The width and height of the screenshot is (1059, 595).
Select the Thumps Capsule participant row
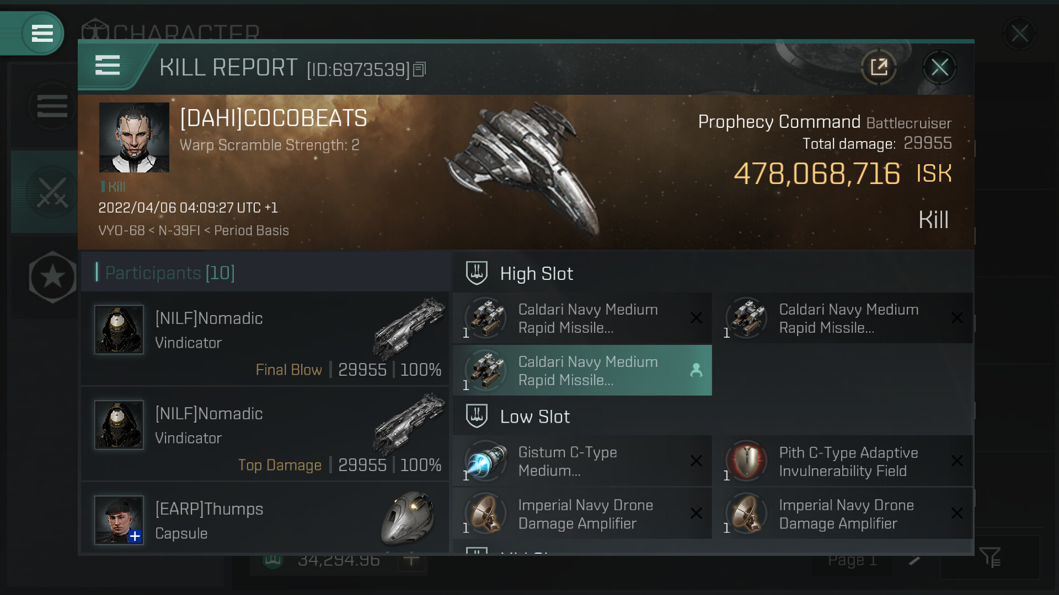pos(265,520)
